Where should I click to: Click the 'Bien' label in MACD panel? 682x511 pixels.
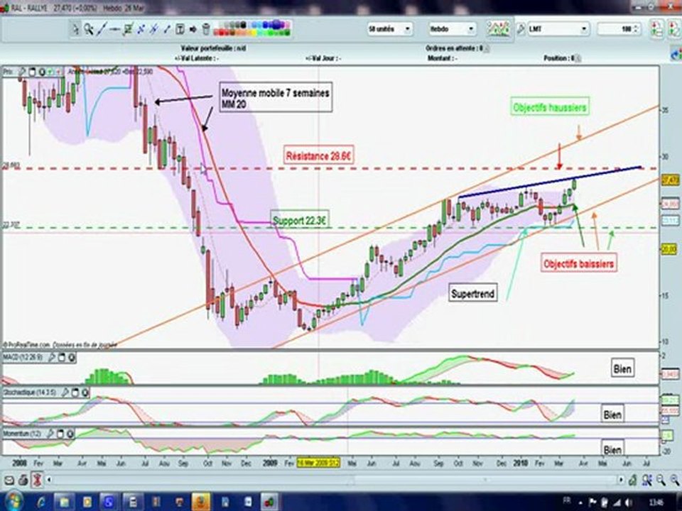click(x=622, y=368)
